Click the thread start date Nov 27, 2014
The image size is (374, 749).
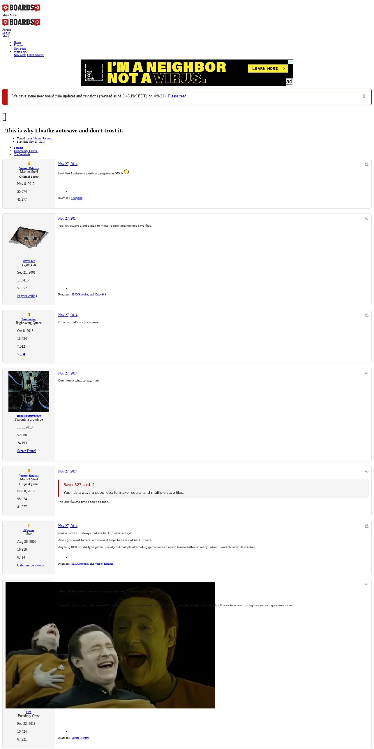point(37,142)
